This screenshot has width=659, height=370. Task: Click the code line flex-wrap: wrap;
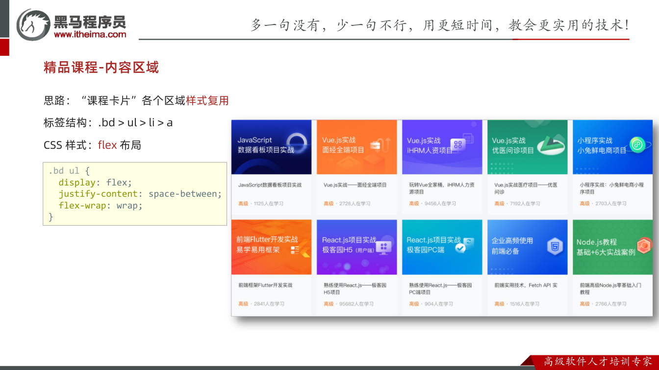[x=101, y=206]
